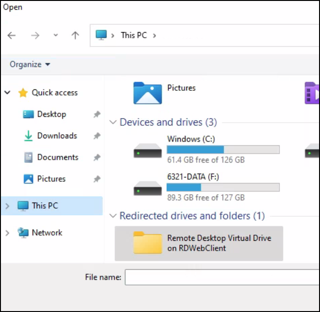Open Downloads from the sidebar
Screen dimensions: 320x312
click(57, 136)
